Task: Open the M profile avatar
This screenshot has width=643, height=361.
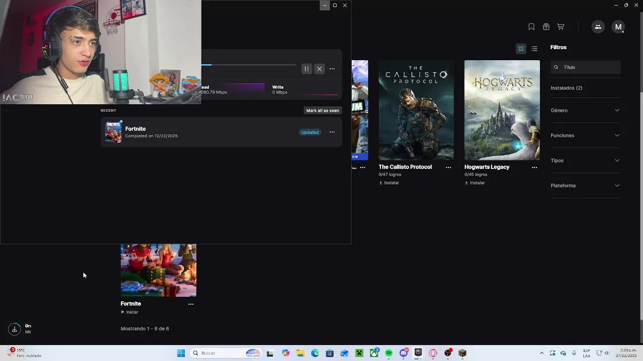Action: pos(618,27)
